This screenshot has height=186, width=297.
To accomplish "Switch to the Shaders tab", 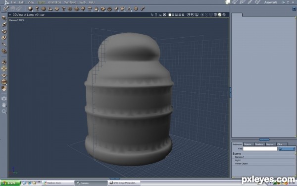I will 259,144.
